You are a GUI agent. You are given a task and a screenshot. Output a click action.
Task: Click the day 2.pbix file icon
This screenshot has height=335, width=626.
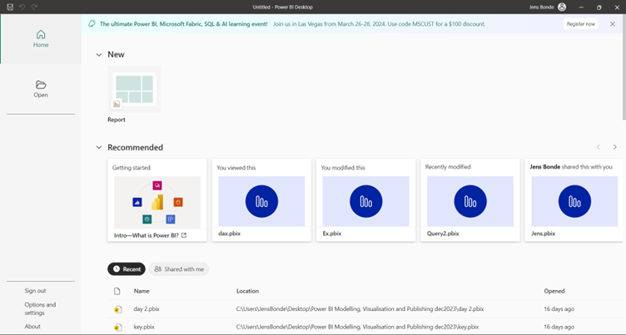tap(117, 309)
